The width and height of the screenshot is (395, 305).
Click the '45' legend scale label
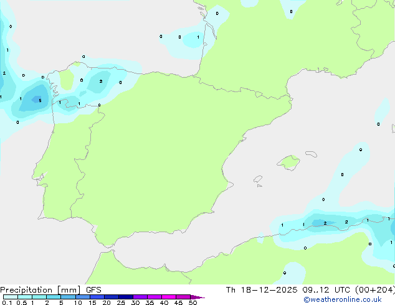(x=178, y=303)
